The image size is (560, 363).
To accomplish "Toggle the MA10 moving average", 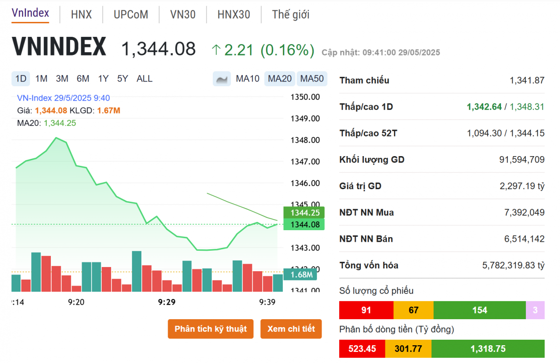I will click(x=247, y=79).
